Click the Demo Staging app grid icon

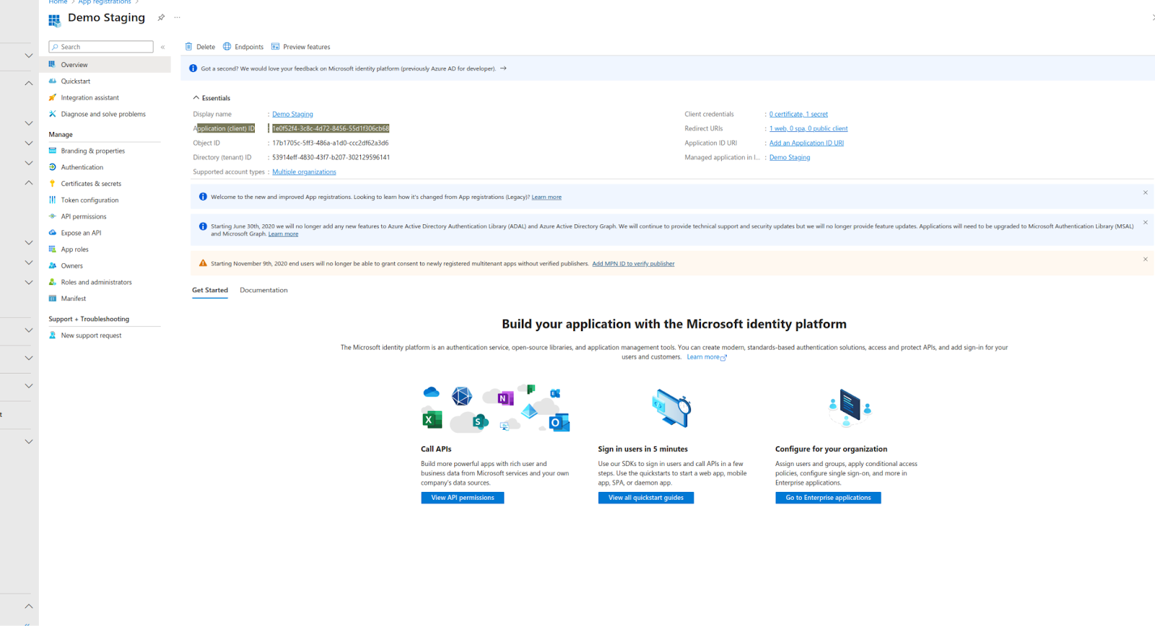[x=54, y=19]
